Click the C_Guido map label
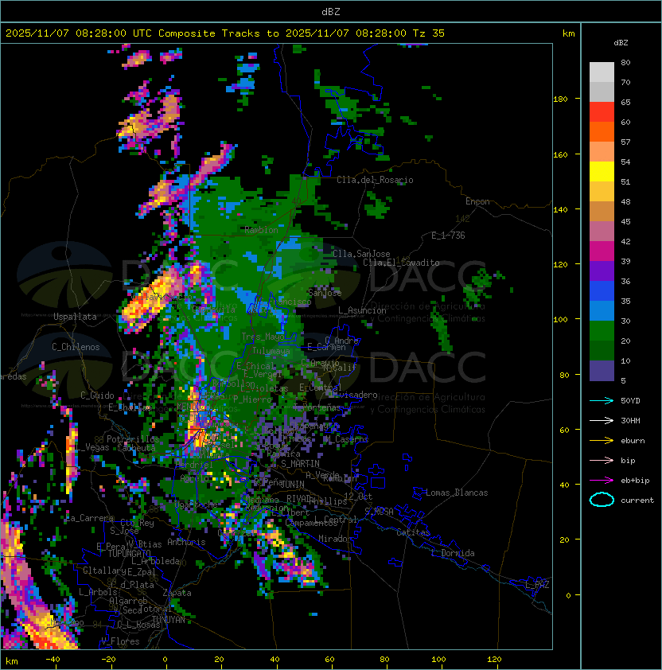 click(x=97, y=395)
